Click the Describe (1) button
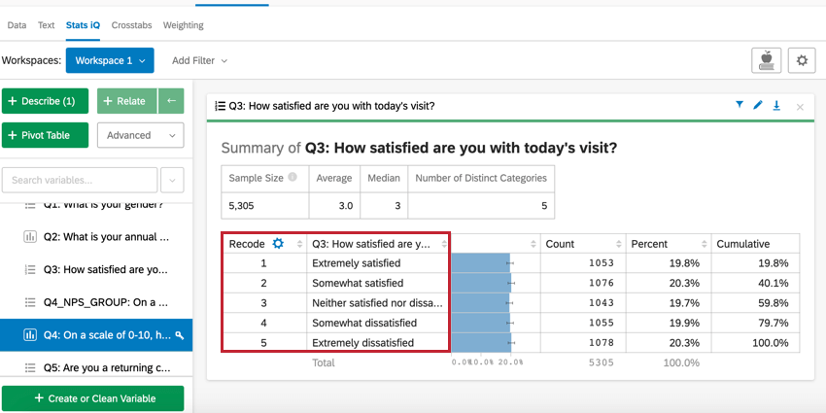 click(x=46, y=101)
